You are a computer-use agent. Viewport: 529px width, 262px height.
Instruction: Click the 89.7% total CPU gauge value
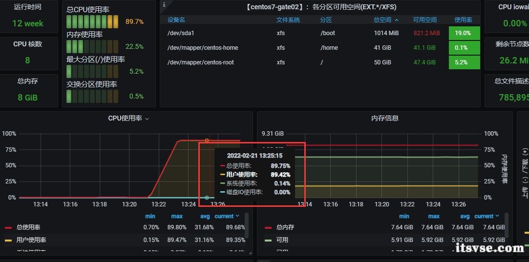coord(135,21)
